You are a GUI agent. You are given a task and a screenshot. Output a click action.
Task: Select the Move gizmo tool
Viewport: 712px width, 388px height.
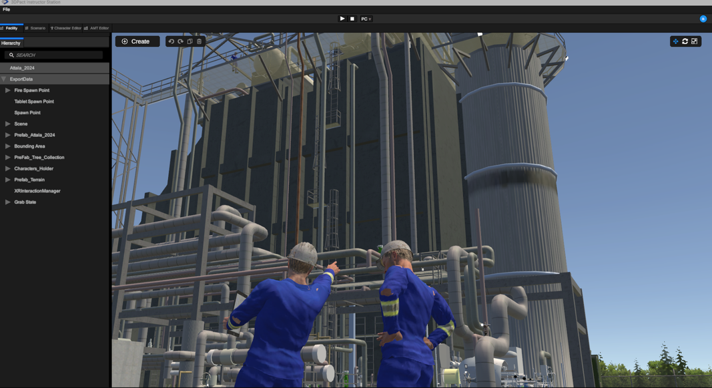tap(675, 41)
